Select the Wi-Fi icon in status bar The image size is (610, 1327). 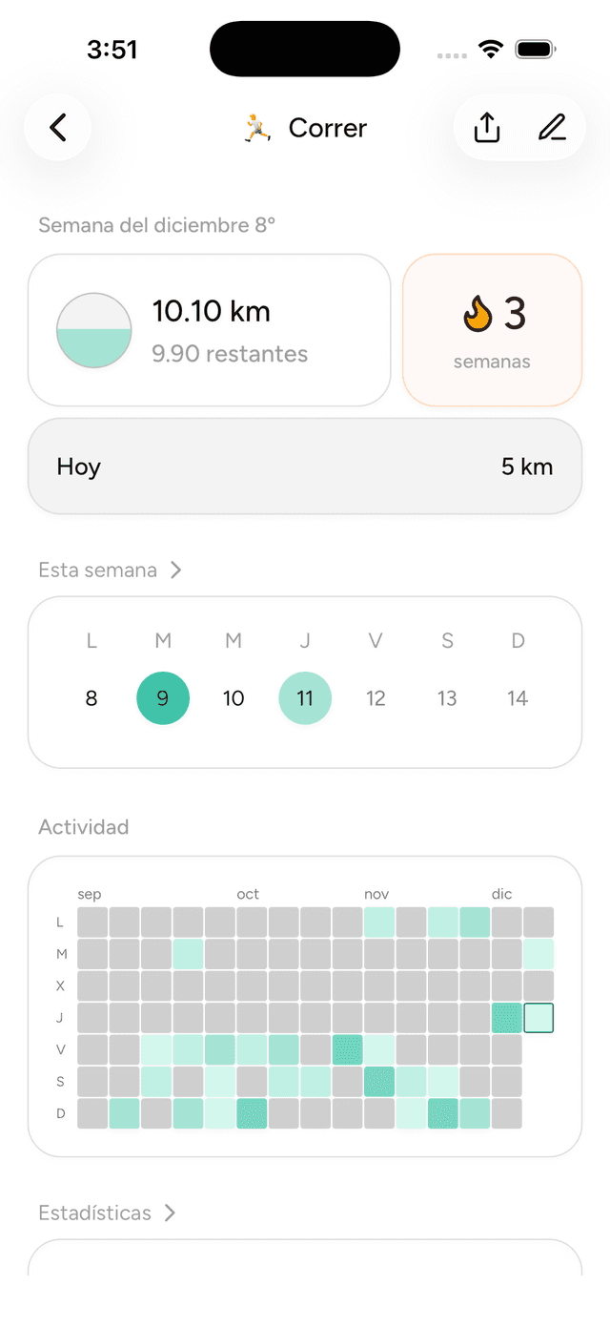[492, 48]
